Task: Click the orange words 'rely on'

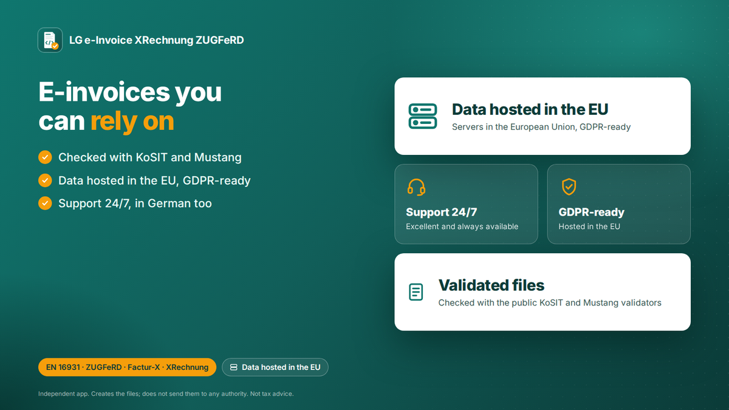Action: 132,121
